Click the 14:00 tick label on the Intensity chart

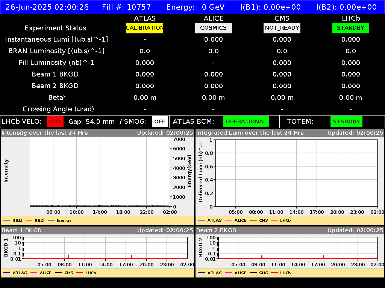point(100,212)
